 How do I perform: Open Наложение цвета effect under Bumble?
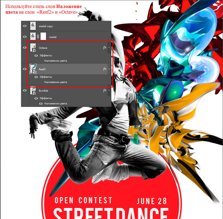[x=56, y=104]
